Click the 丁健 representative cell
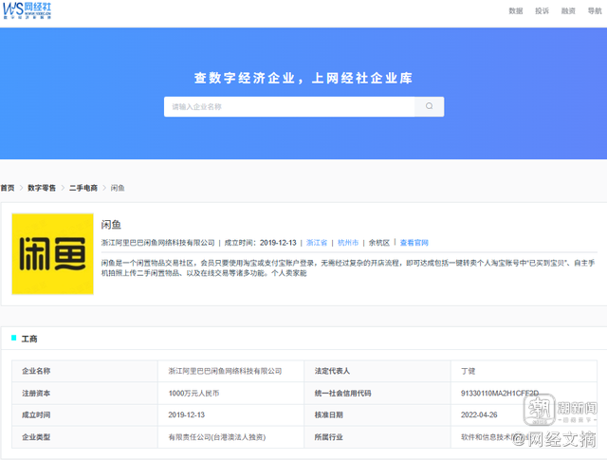The height and width of the screenshot is (460, 607). pyautogui.click(x=524, y=371)
